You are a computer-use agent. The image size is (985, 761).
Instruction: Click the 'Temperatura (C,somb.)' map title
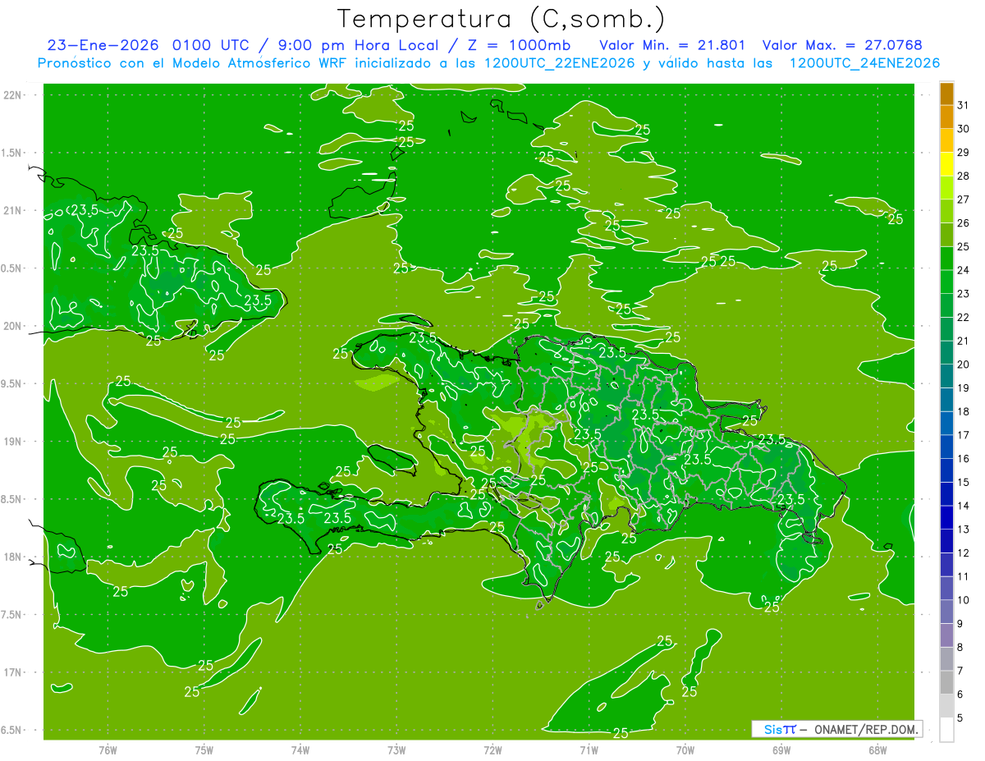502,19
